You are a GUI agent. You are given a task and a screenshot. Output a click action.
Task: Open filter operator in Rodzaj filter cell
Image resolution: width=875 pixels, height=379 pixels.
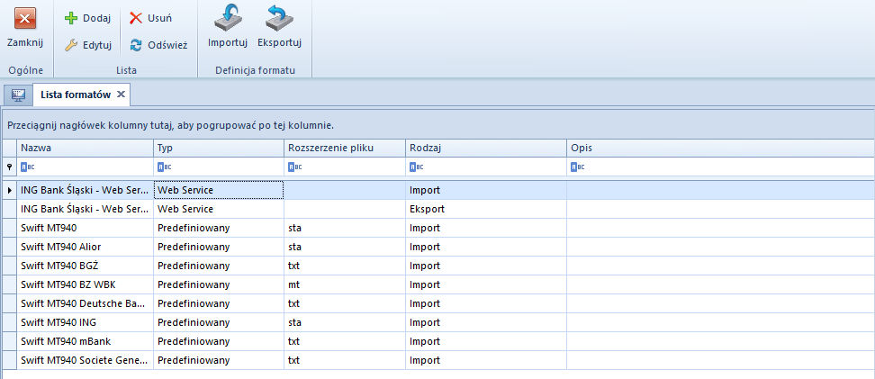click(416, 167)
